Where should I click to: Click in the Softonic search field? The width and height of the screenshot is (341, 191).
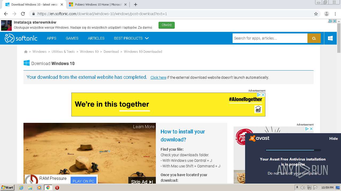click(x=270, y=38)
